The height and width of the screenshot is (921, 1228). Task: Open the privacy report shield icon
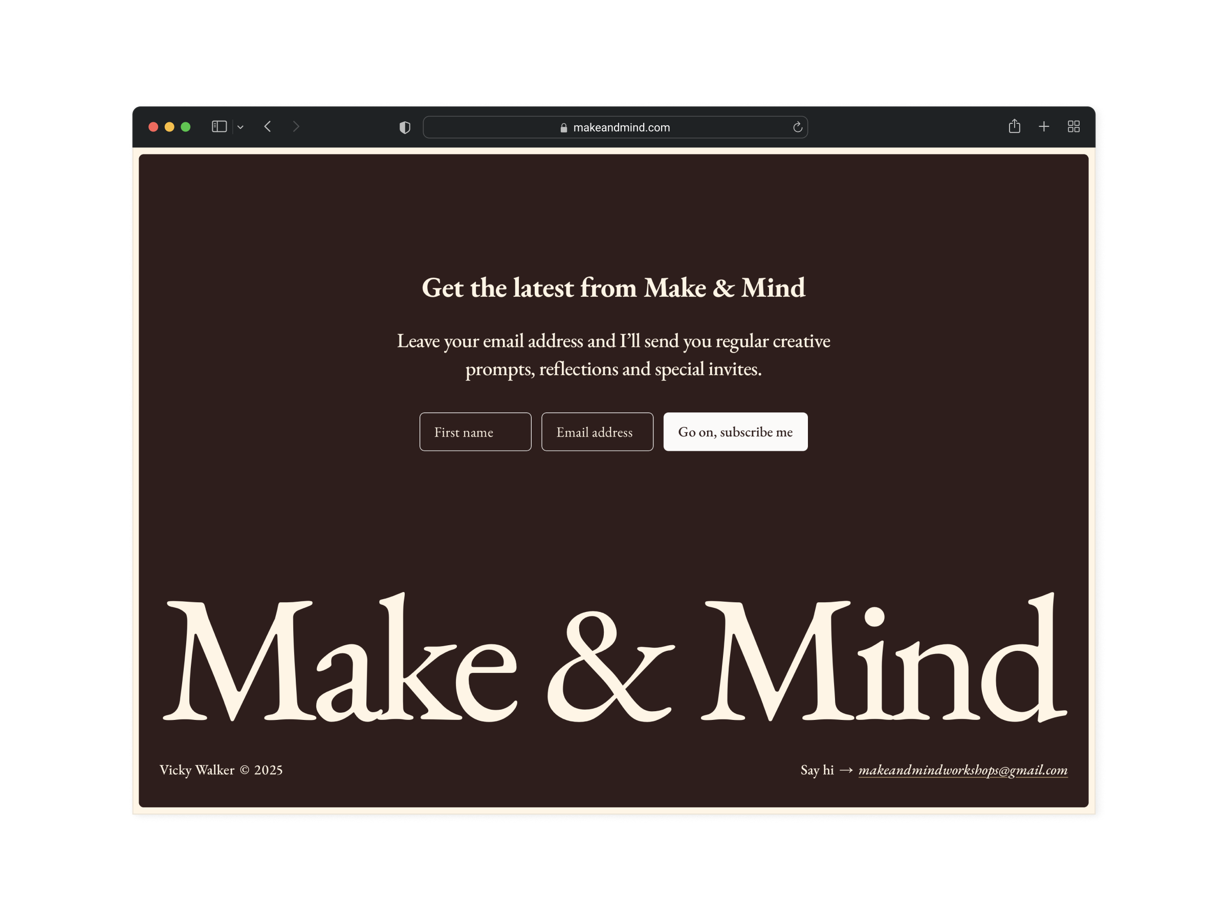[x=405, y=127]
